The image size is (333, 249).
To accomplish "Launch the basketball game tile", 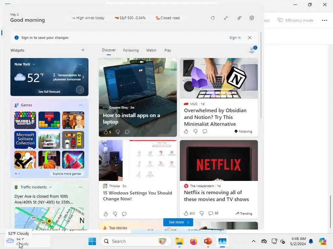I will pos(49,160).
